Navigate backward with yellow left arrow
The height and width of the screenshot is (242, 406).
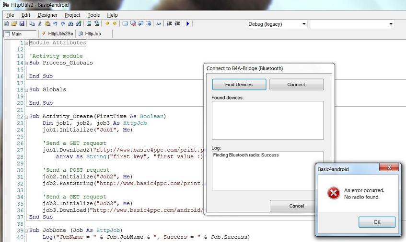107,24
